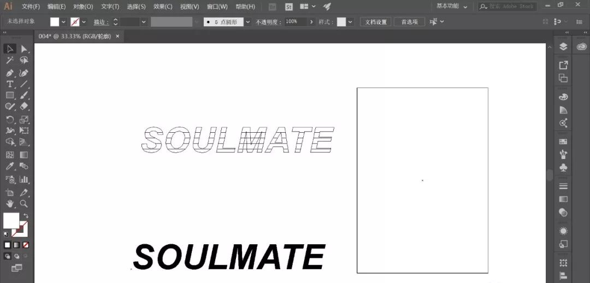Reset to default fill and stroke
590x283 pixels.
pos(6,234)
